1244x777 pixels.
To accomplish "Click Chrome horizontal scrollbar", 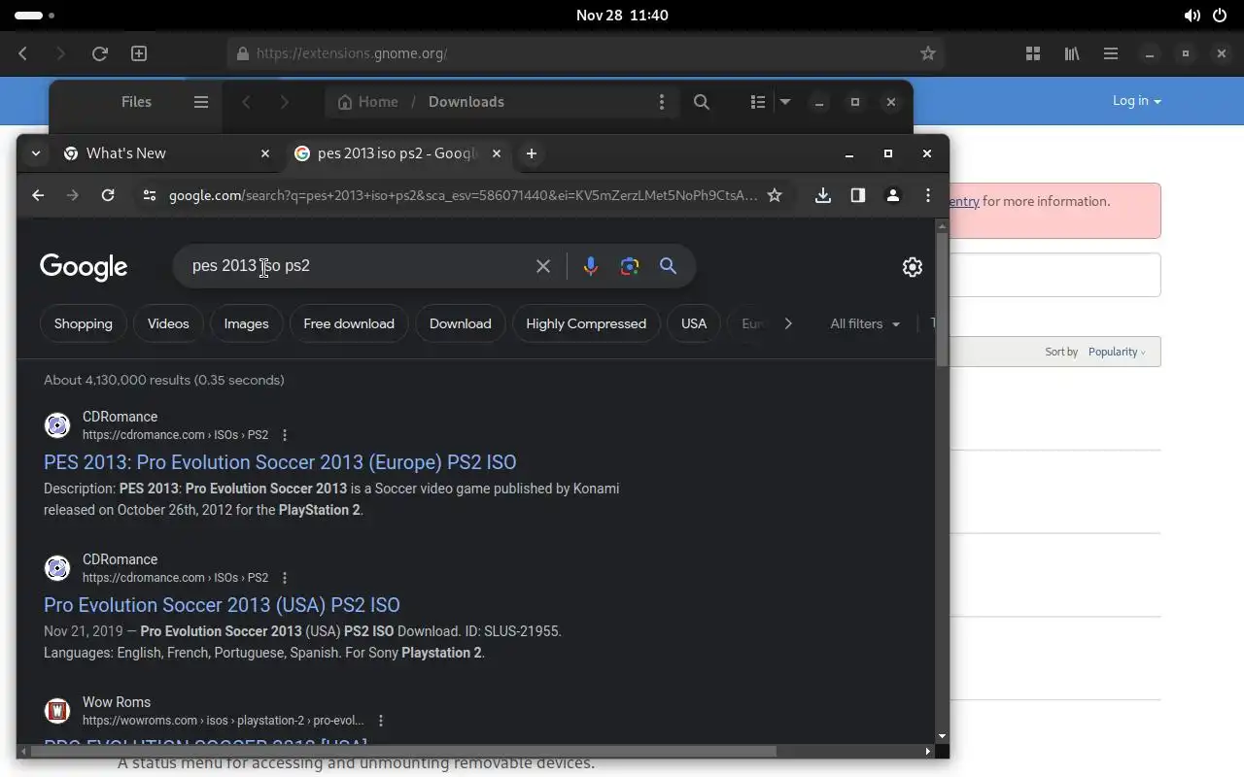I will pos(403,751).
